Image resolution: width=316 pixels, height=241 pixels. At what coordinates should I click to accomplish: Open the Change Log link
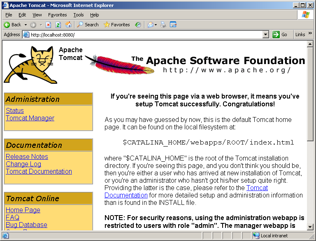click(x=23, y=164)
